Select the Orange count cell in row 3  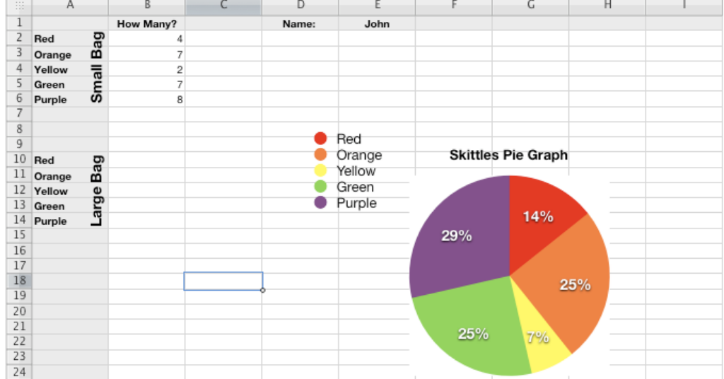[x=147, y=54]
